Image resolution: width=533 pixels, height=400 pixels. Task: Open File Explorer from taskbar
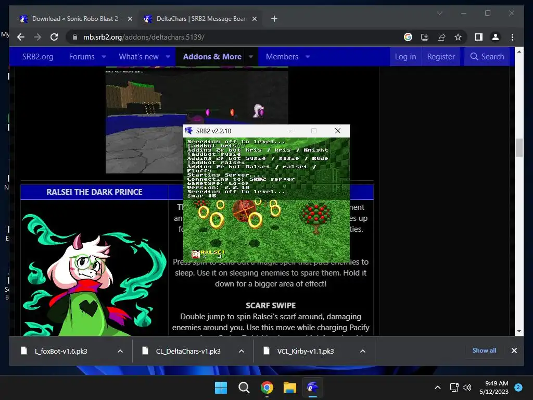click(290, 387)
